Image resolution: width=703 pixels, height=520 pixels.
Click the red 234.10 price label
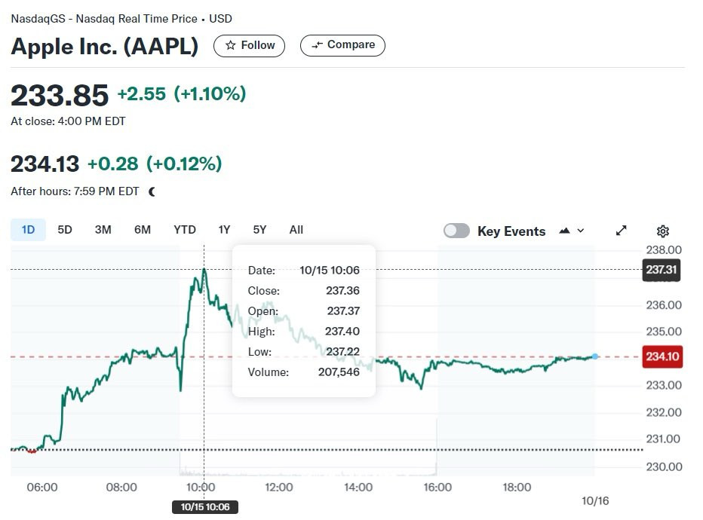[x=662, y=356]
